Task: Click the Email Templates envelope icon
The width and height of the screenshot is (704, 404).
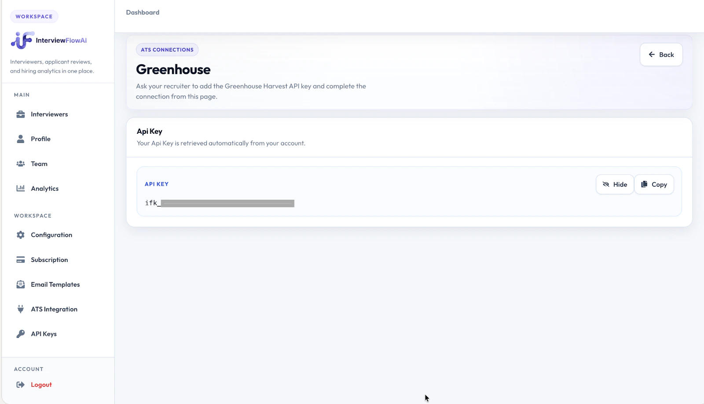Action: [x=21, y=284]
